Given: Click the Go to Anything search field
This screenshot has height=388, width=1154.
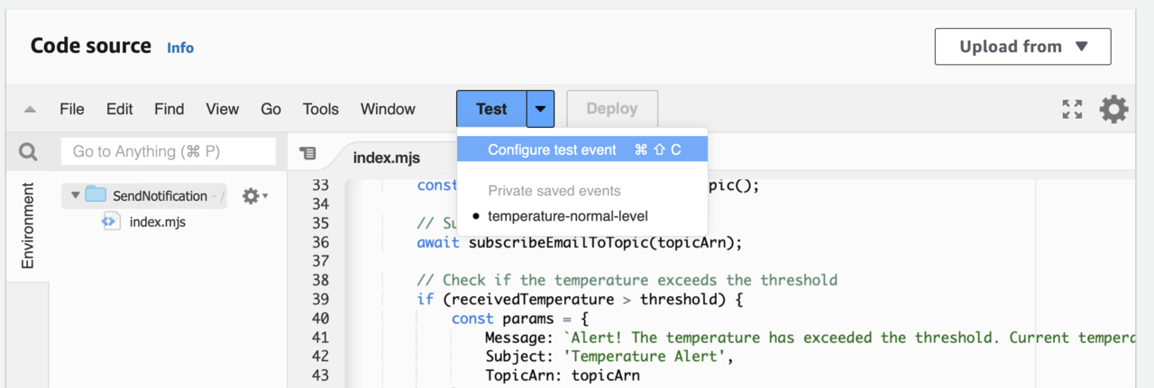Looking at the screenshot, I should tap(169, 152).
